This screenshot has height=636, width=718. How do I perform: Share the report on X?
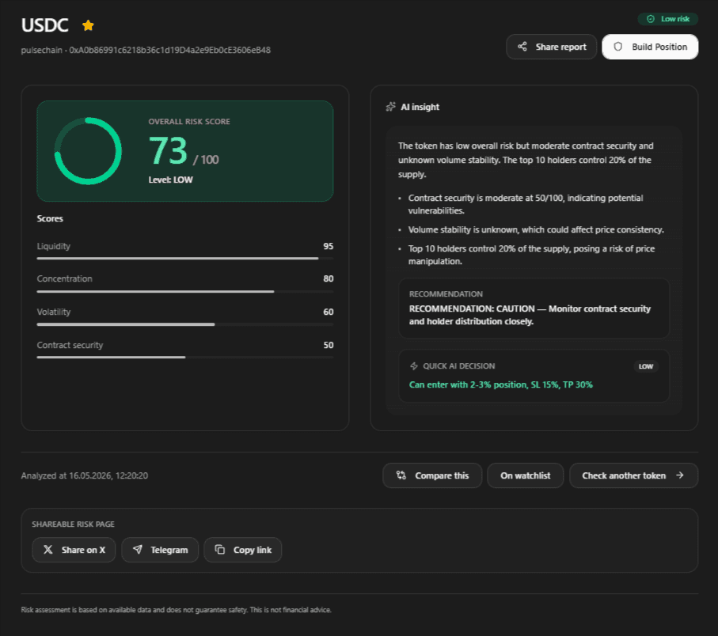pos(74,550)
